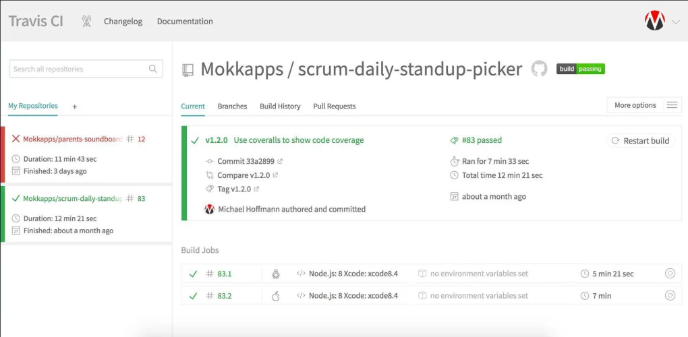Screen dimensions: 688x337
Task: Open the Commit 33a2899 link
Action: click(x=246, y=161)
